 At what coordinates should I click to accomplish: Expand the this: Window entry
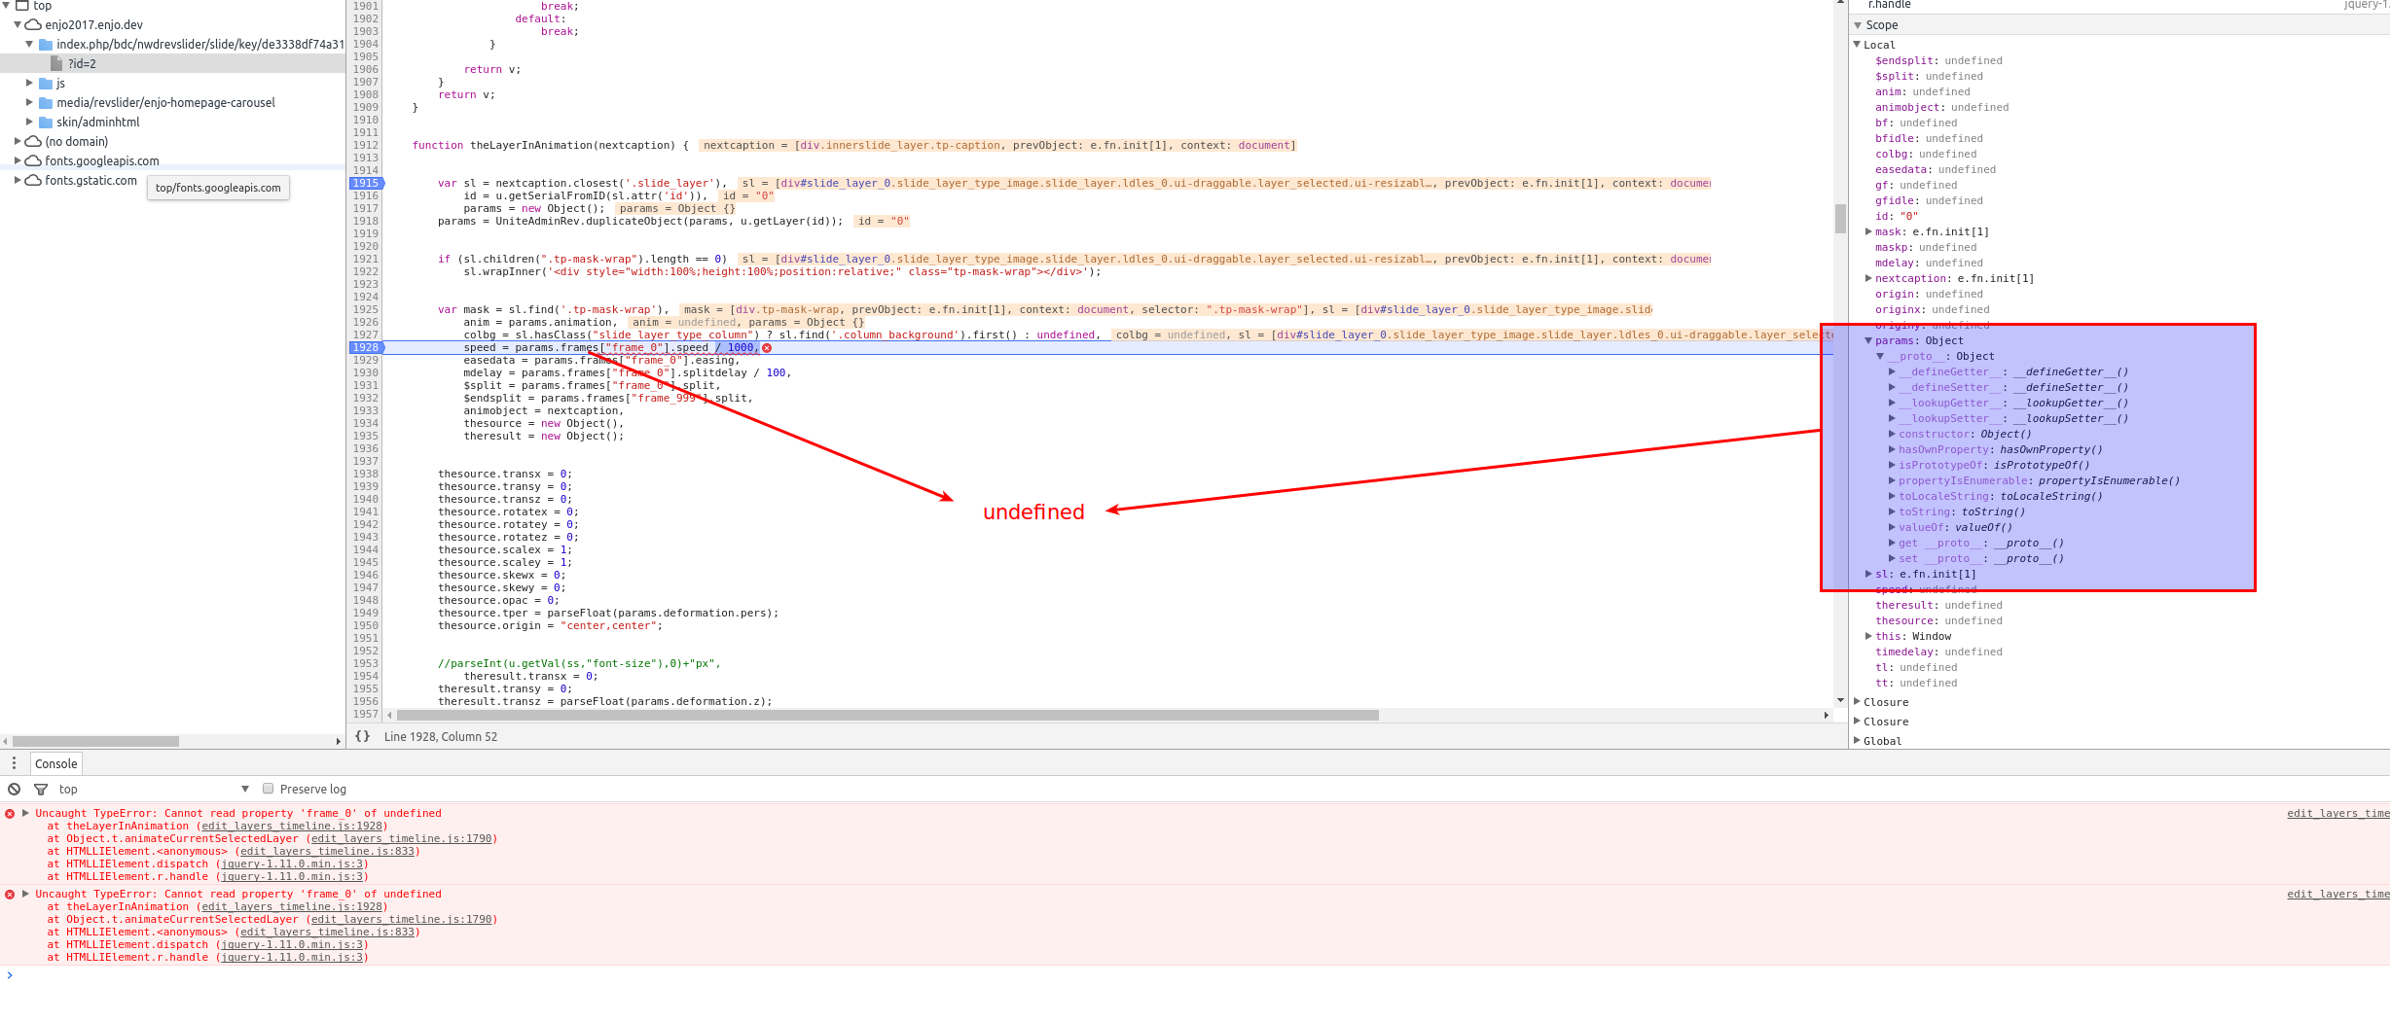pyautogui.click(x=1868, y=636)
